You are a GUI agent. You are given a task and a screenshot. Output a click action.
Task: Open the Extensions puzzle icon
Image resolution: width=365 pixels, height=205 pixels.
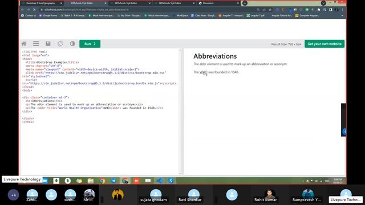tap(319, 10)
